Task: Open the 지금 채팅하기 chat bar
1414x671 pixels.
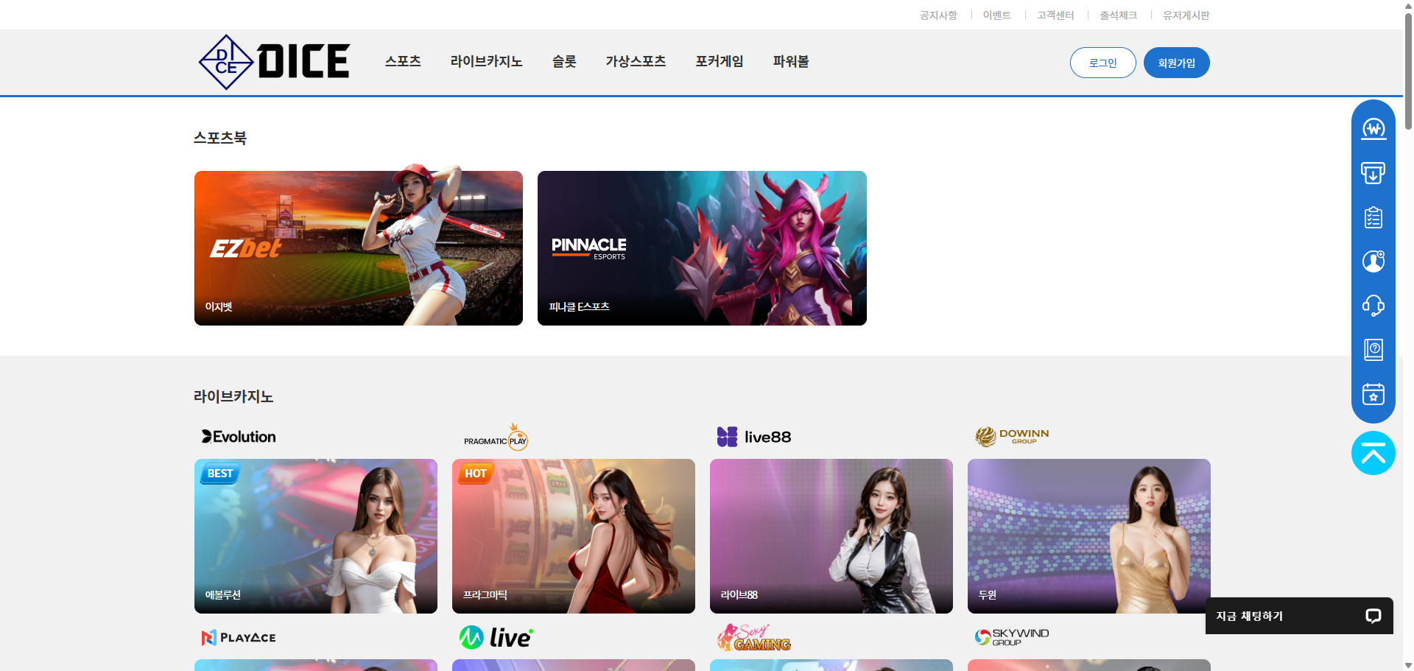Action: click(1299, 616)
